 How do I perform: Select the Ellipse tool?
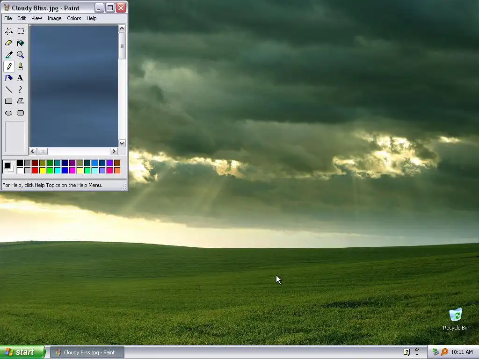click(9, 113)
